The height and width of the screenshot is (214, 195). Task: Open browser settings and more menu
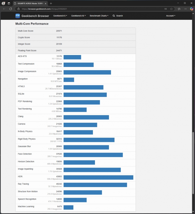[x=185, y=9]
